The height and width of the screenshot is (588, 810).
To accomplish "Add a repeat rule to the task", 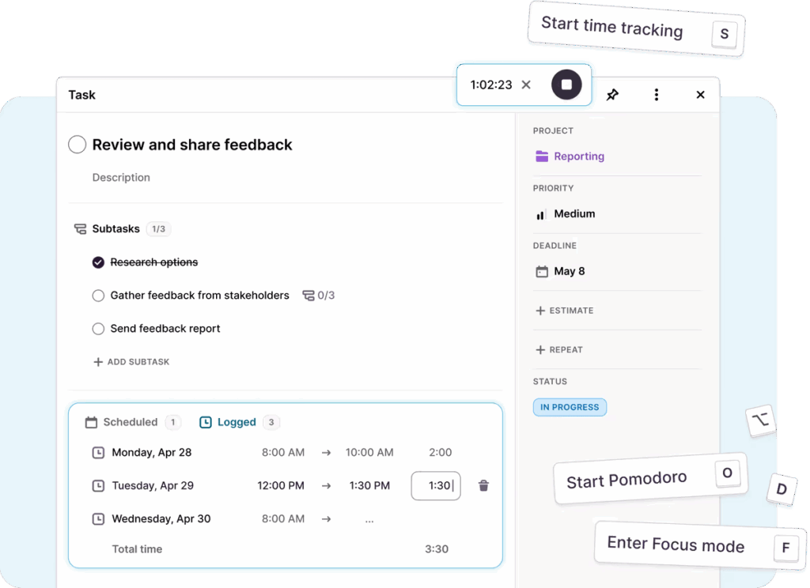I will tap(559, 349).
